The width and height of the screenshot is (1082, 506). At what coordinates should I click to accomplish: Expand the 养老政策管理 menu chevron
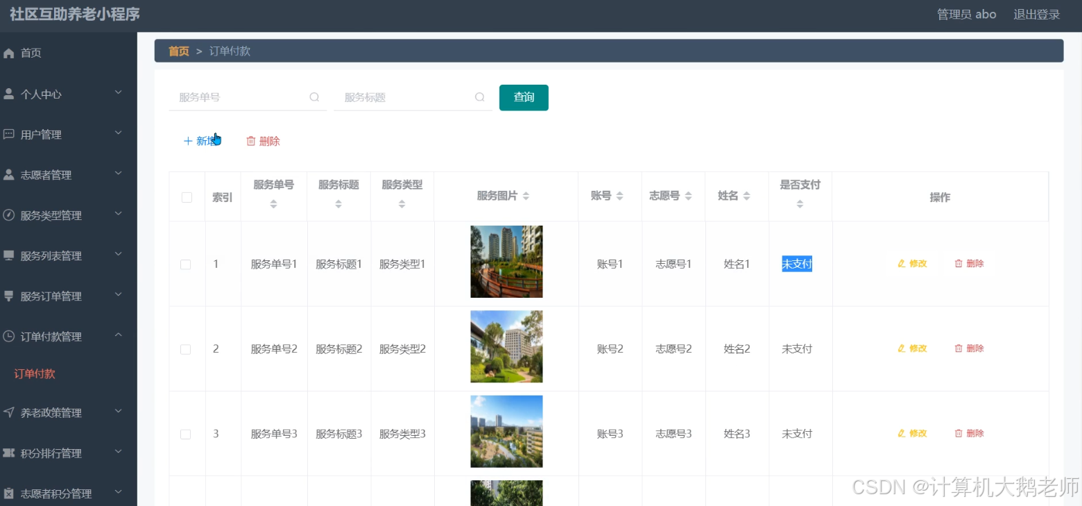(x=118, y=411)
